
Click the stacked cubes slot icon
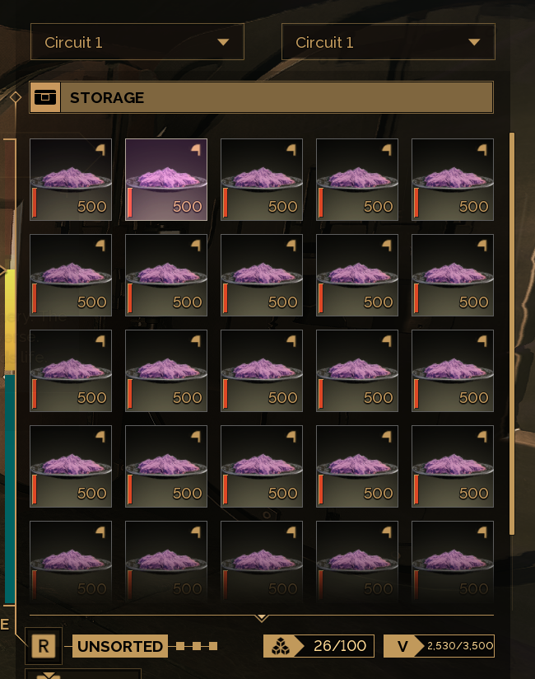pyautogui.click(x=281, y=646)
